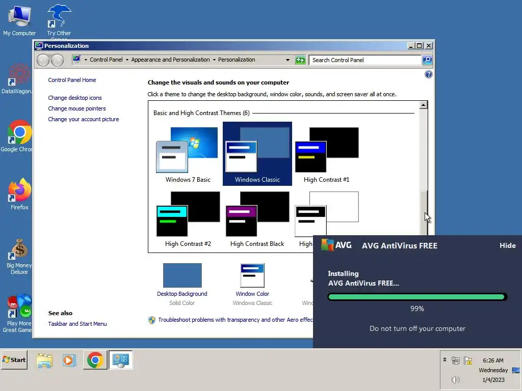Click the green refresh button
Viewport: 522px width, 391px height.
point(300,60)
